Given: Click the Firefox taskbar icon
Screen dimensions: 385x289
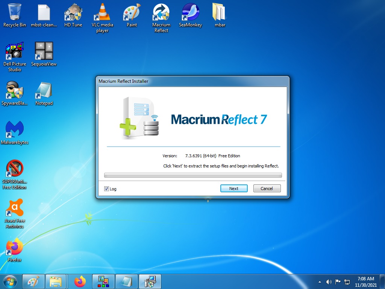Looking at the screenshot, I should pos(80,281).
